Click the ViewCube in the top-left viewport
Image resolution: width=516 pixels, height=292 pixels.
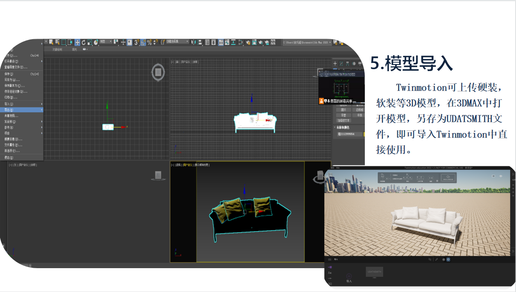tap(158, 72)
